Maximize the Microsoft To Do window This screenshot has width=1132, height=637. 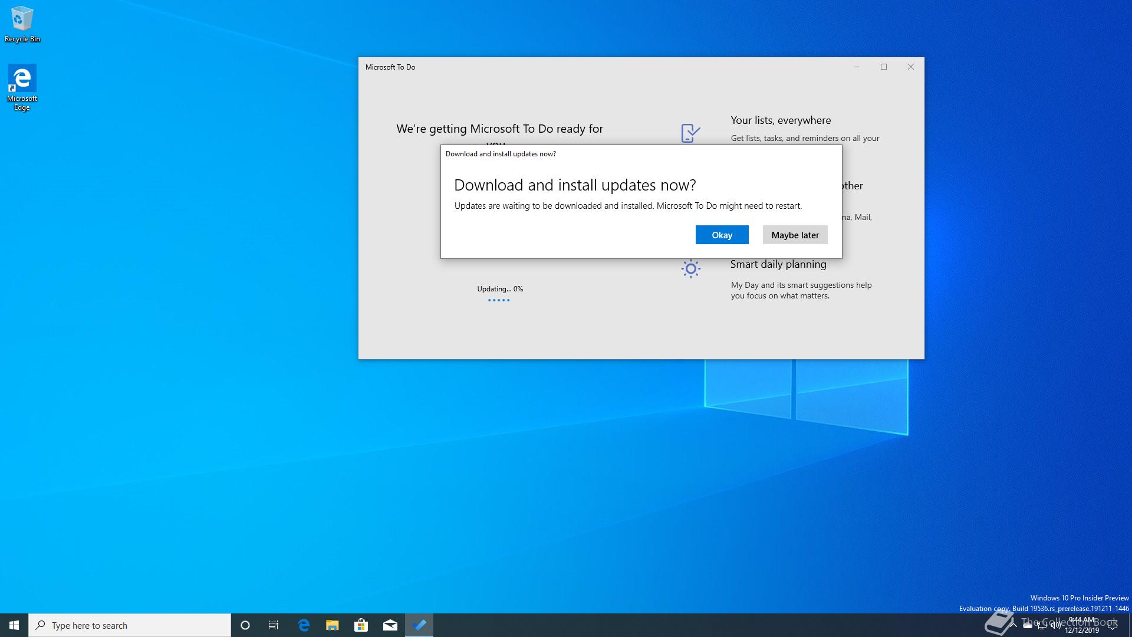click(x=884, y=67)
